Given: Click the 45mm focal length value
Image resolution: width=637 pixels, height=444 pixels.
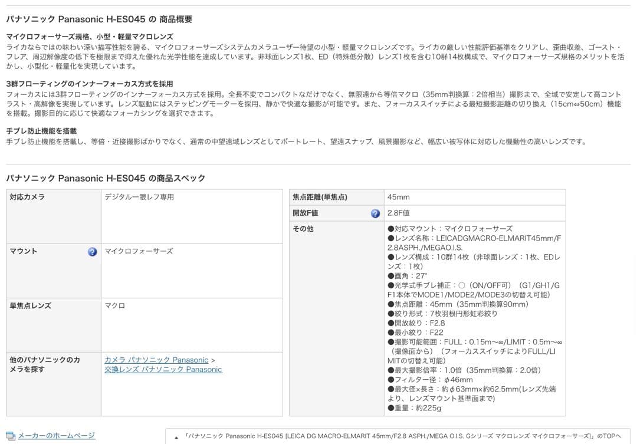Looking at the screenshot, I should 398,198.
